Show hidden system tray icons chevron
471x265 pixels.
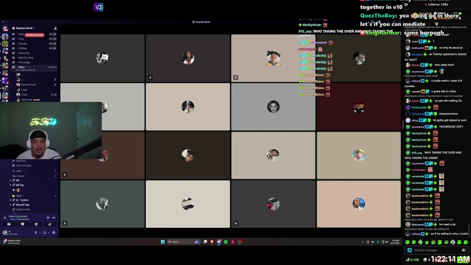pos(362,242)
